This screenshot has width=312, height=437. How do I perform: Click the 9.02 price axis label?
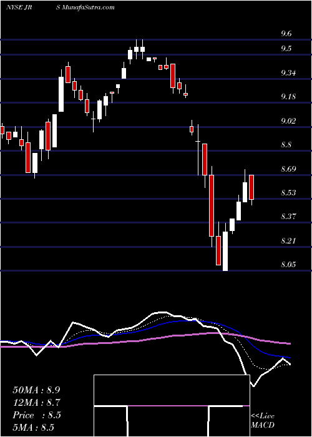(288, 121)
